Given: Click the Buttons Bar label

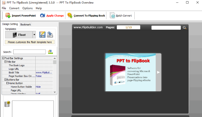Looking at the screenshot, I should click(x=13, y=80).
